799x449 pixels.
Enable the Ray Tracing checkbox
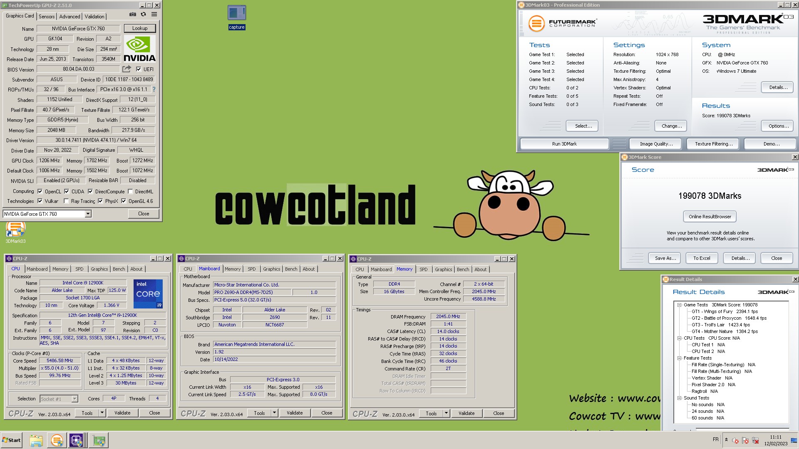[66, 201]
